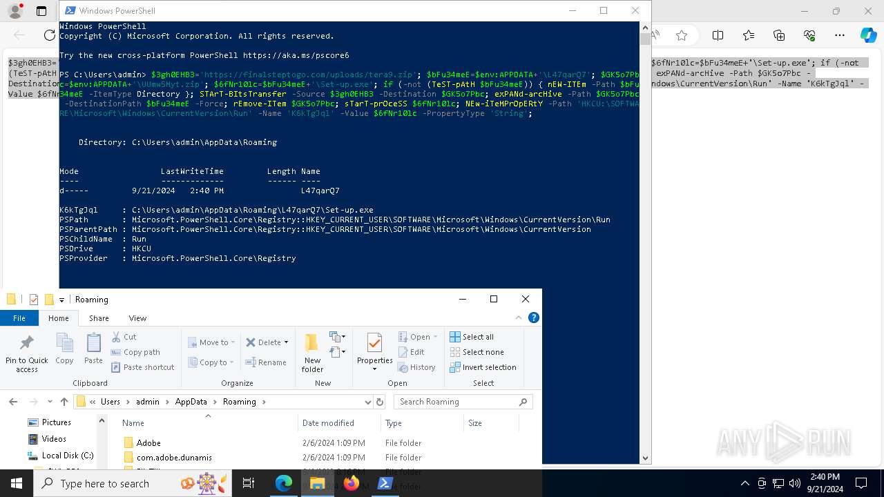Click Open in the Open group

click(x=419, y=337)
